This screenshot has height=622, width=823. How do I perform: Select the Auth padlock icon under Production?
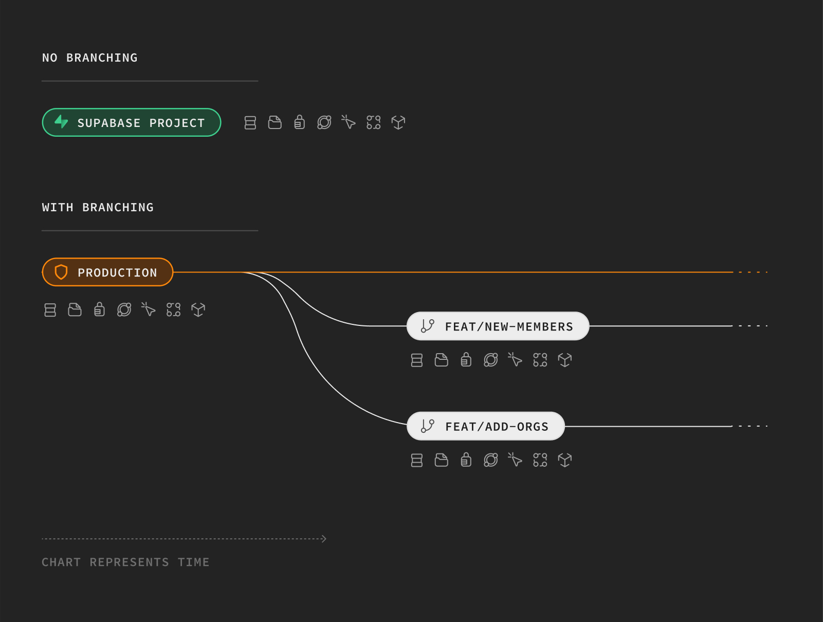100,309
